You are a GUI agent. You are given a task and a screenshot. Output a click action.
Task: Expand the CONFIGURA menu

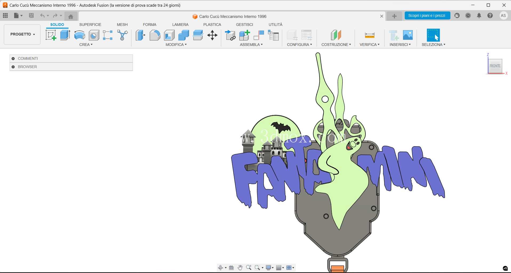coord(300,45)
